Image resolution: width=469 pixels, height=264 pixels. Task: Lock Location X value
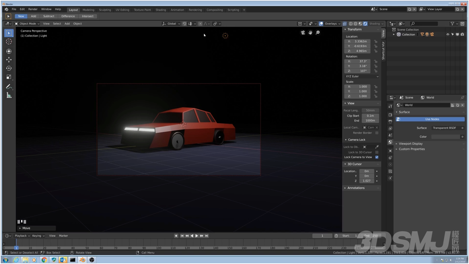(x=375, y=42)
